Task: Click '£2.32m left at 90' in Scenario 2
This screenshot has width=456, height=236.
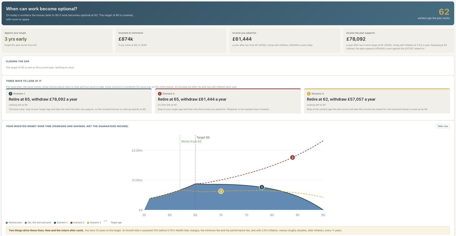Action: 167,105
